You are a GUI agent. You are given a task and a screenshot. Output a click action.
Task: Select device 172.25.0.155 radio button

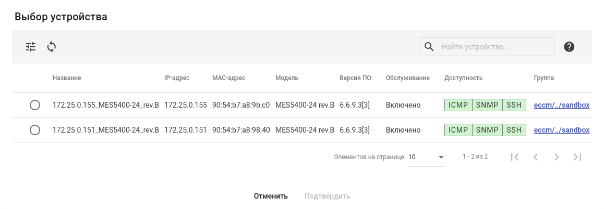click(x=35, y=105)
